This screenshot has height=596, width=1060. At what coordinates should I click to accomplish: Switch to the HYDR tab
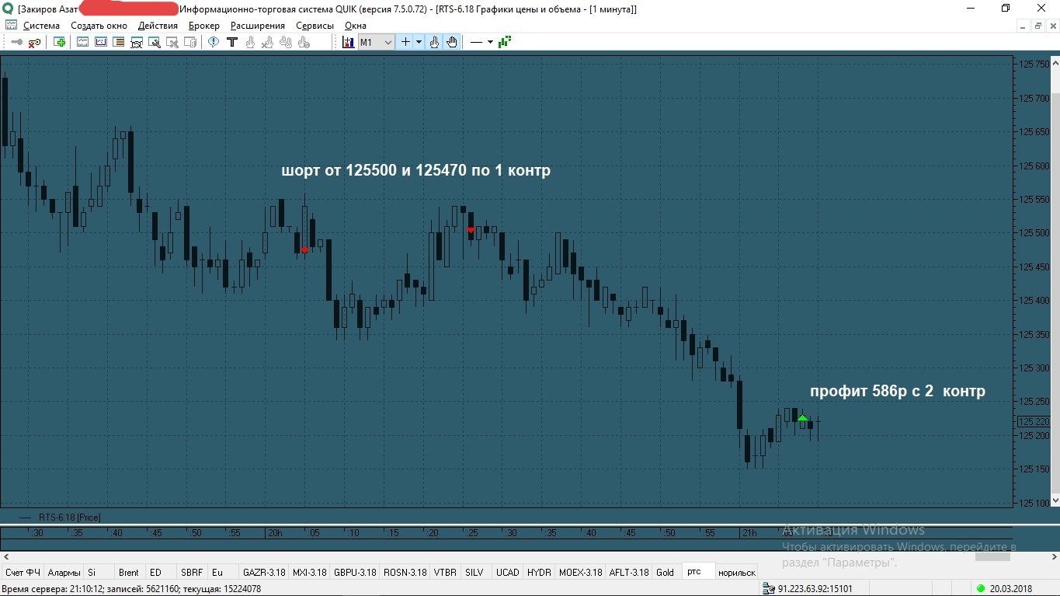[x=539, y=572]
